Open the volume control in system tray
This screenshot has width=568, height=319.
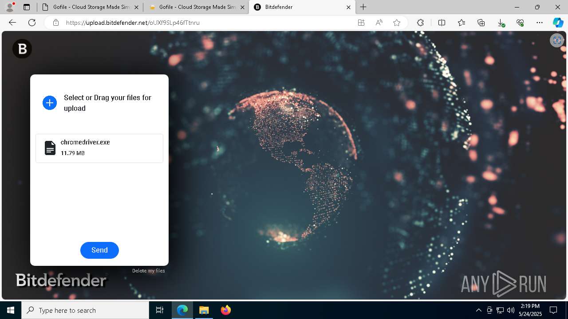click(510, 310)
